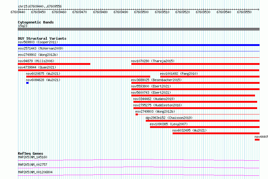Click ruler position 67609480
The image size is (268, 179).
pos(100,12)
